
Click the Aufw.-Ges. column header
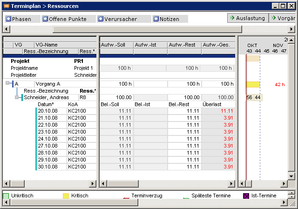tap(218, 45)
